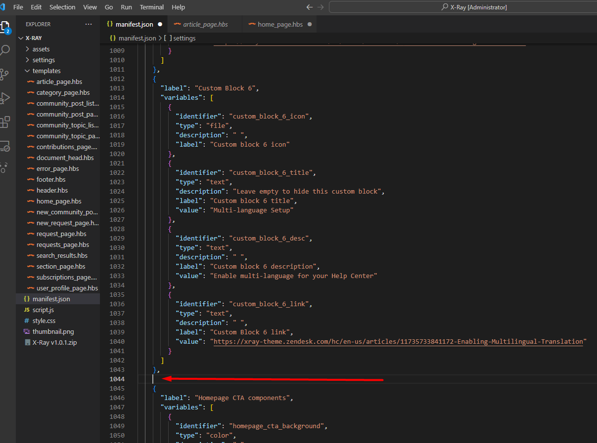The image size is (597, 443).
Task: Click the X-Ray command center search box
Action: pos(461,7)
